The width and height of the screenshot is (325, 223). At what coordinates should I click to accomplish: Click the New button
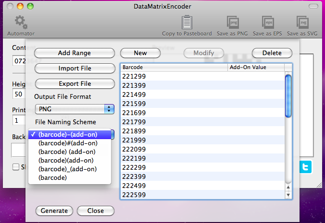click(140, 53)
